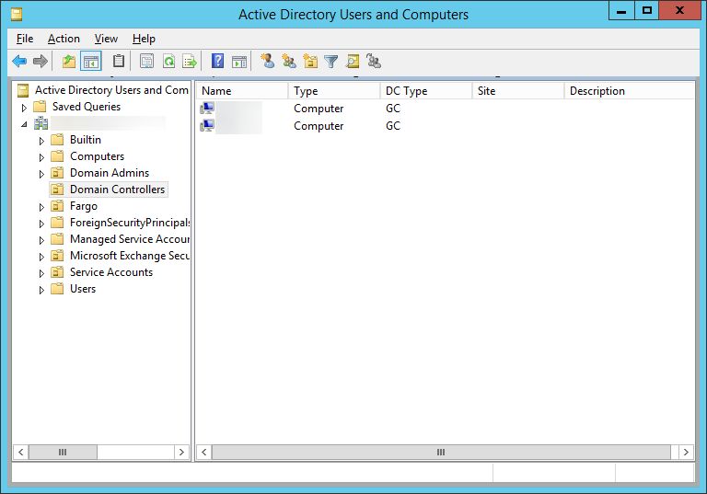The image size is (707, 494).
Task: Create a new user with the toolbar icon
Action: 268,61
